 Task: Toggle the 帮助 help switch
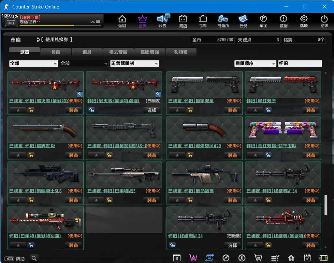tap(9, 259)
